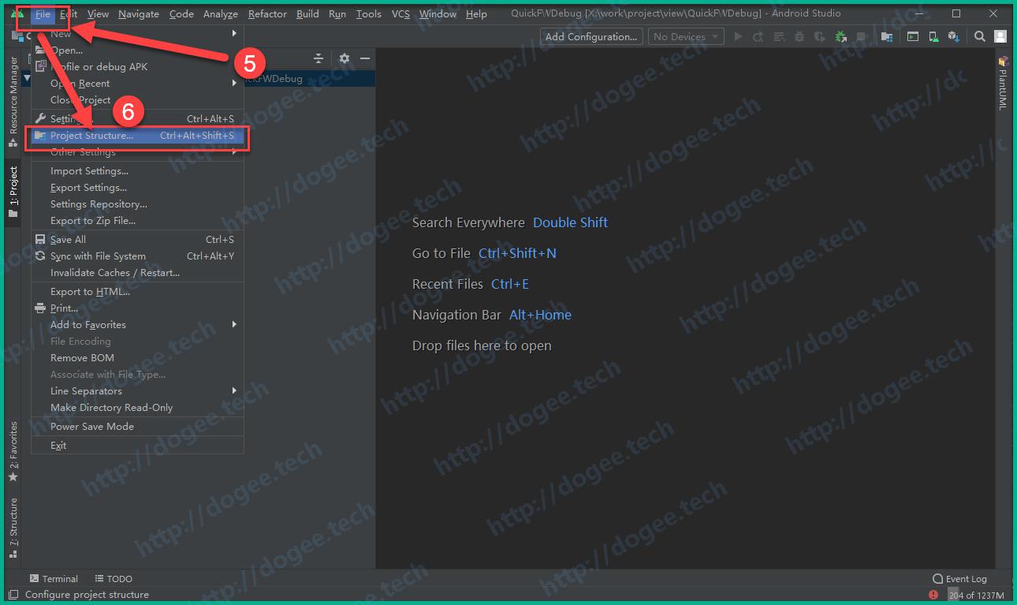Open the Window menu
Viewport: 1017px width, 605px height.
coord(438,13)
